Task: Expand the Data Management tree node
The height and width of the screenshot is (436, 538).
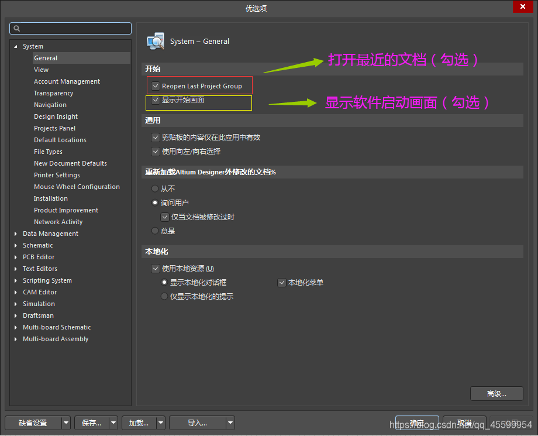Action: (15, 234)
